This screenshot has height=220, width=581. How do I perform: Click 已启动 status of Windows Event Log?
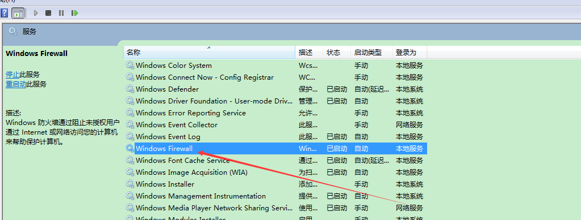point(337,136)
